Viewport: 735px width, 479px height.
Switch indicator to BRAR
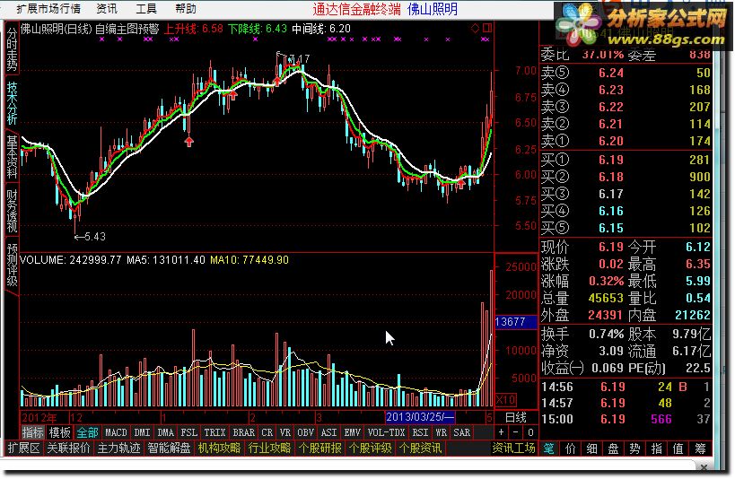244,432
